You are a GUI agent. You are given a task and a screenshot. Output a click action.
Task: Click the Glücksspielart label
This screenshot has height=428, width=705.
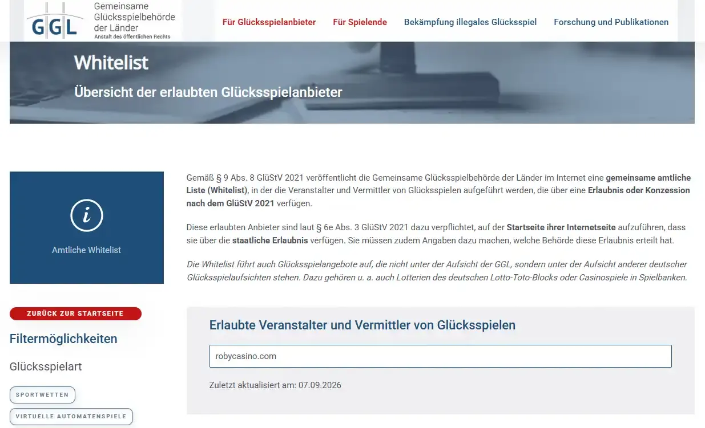point(46,366)
